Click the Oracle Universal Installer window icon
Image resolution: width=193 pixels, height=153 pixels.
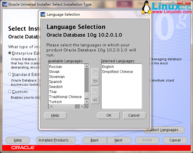(5, 4)
